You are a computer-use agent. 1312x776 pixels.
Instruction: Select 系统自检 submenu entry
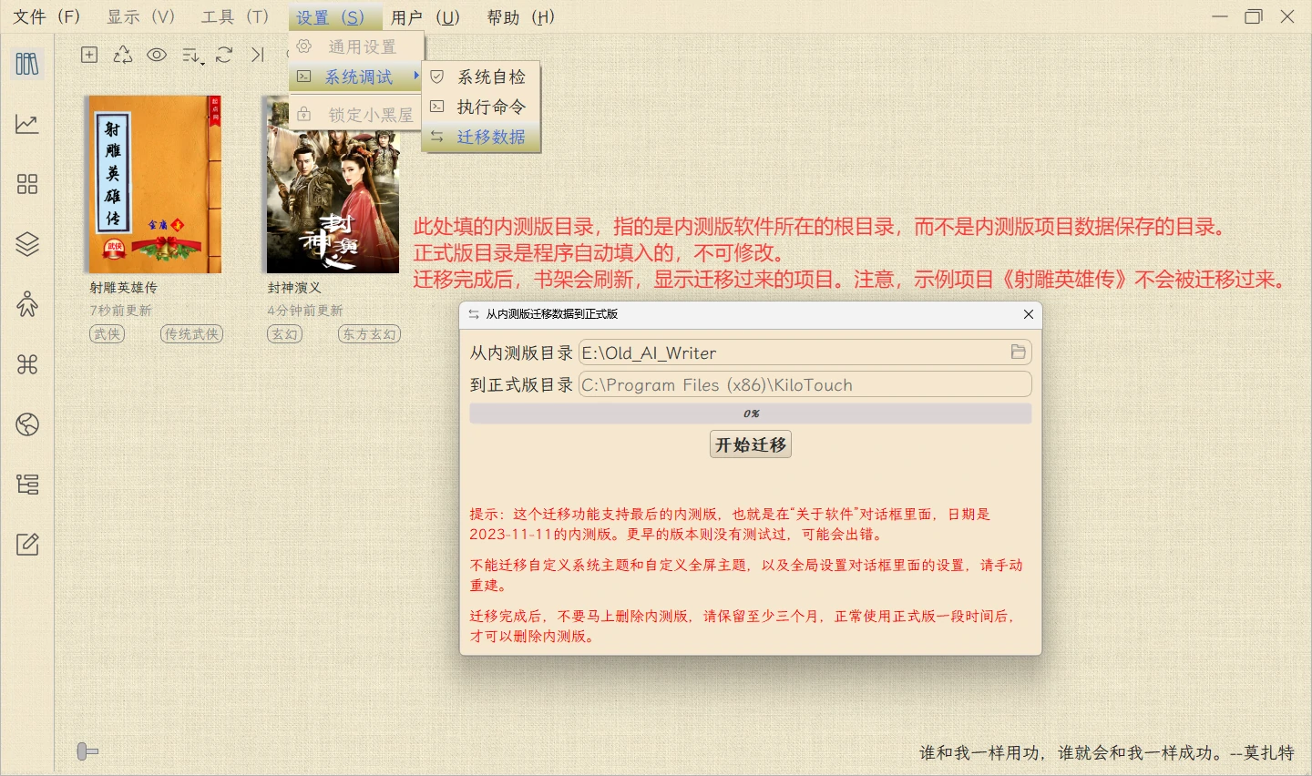pos(481,77)
